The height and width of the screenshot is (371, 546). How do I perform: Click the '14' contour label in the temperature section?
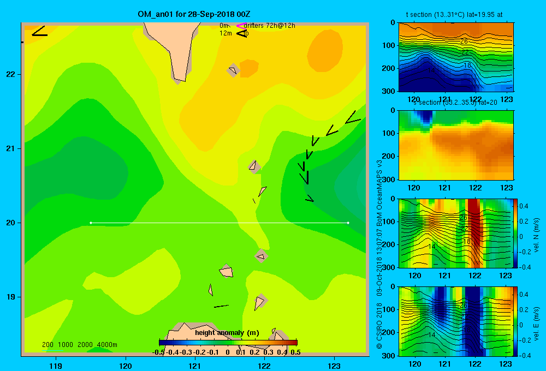coord(431,70)
